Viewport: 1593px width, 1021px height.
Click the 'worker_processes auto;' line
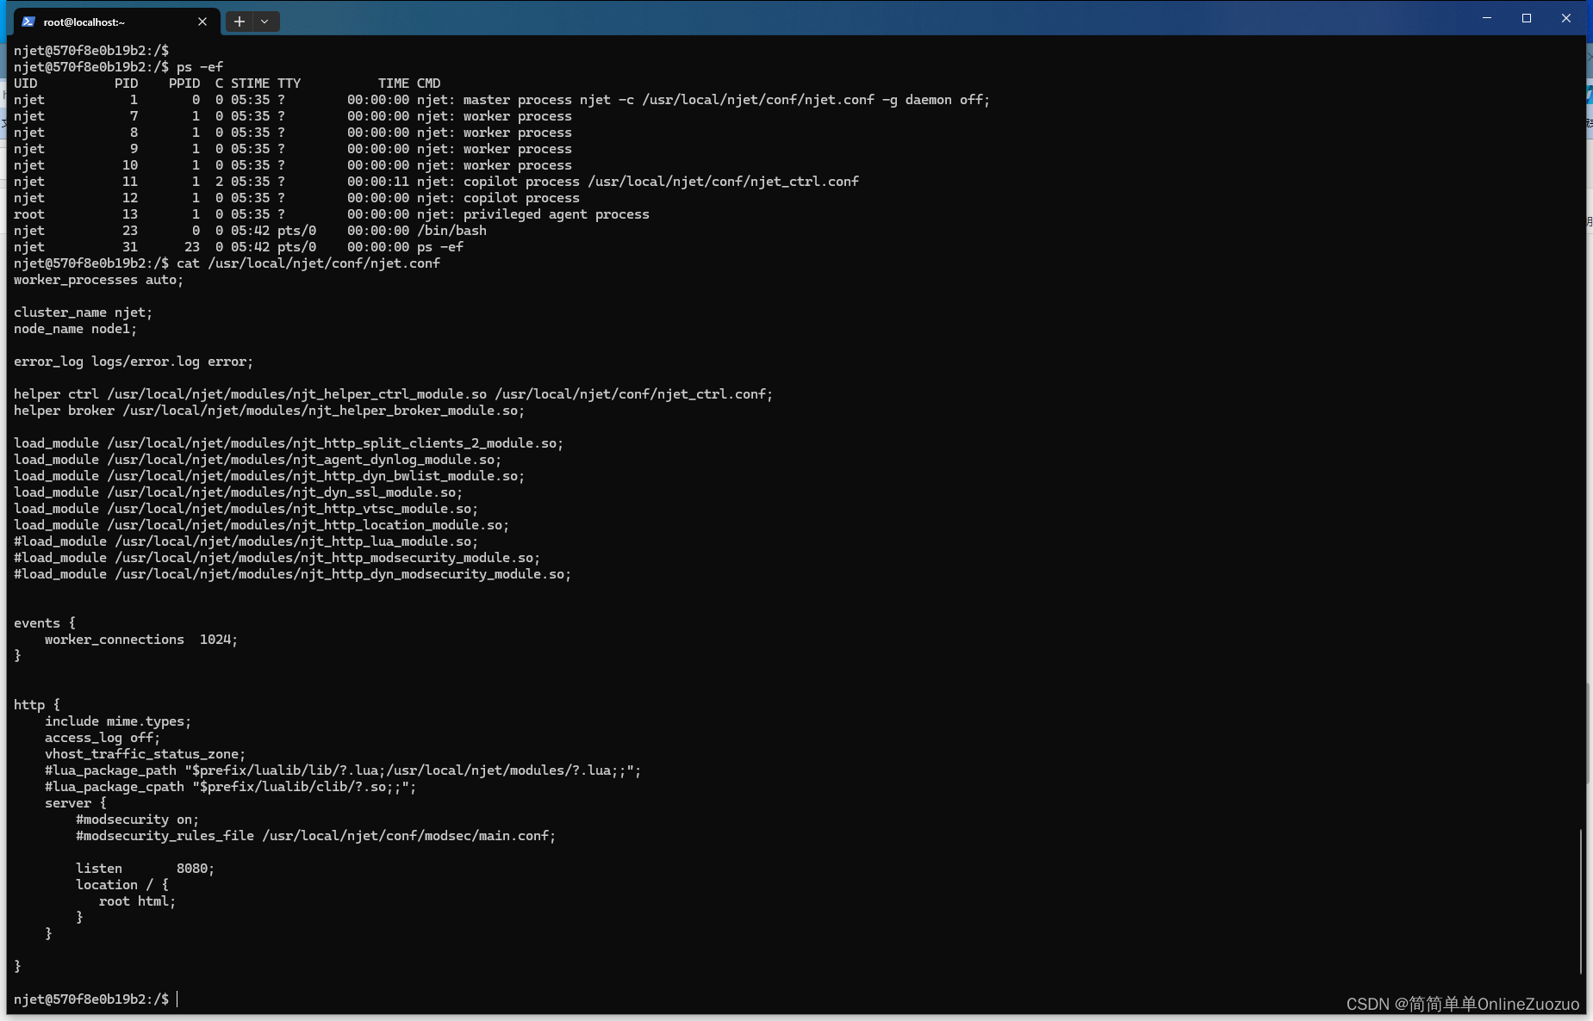click(x=98, y=280)
